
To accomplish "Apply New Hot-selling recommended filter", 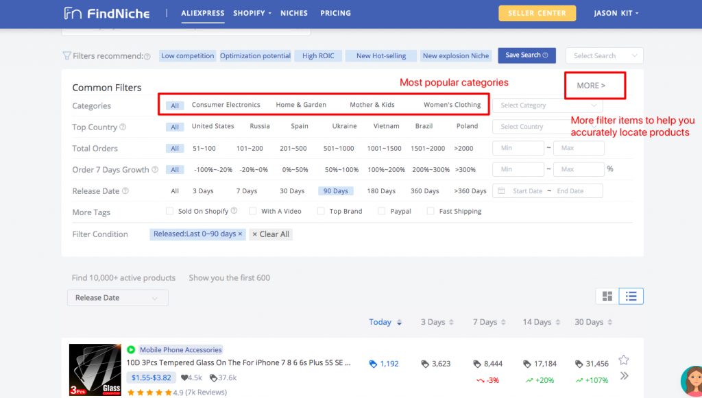I will pyautogui.click(x=381, y=56).
